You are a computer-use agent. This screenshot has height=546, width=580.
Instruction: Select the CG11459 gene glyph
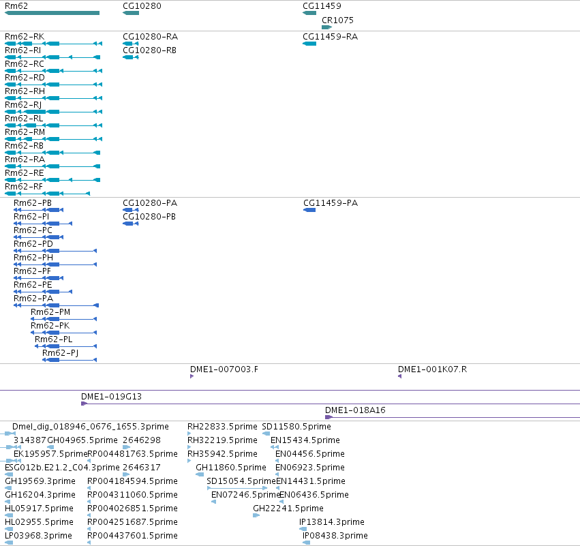pos(309,13)
